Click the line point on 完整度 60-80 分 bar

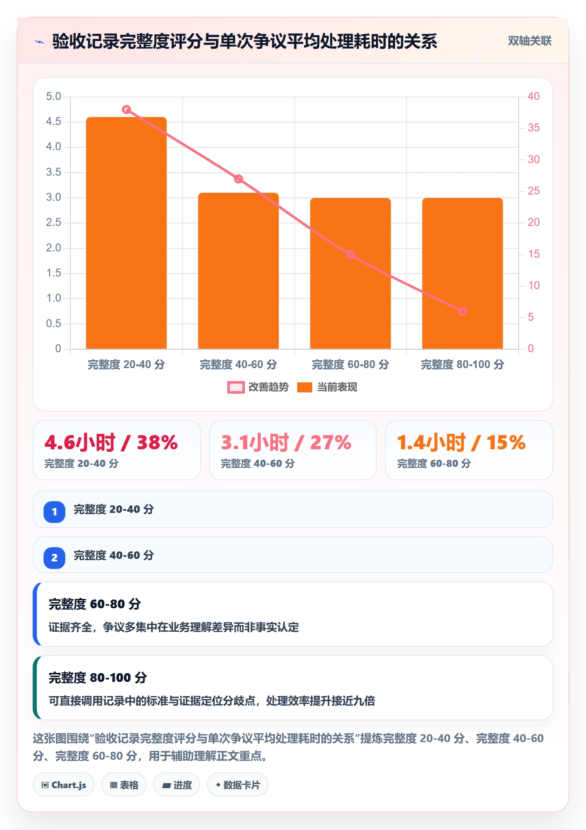350,255
